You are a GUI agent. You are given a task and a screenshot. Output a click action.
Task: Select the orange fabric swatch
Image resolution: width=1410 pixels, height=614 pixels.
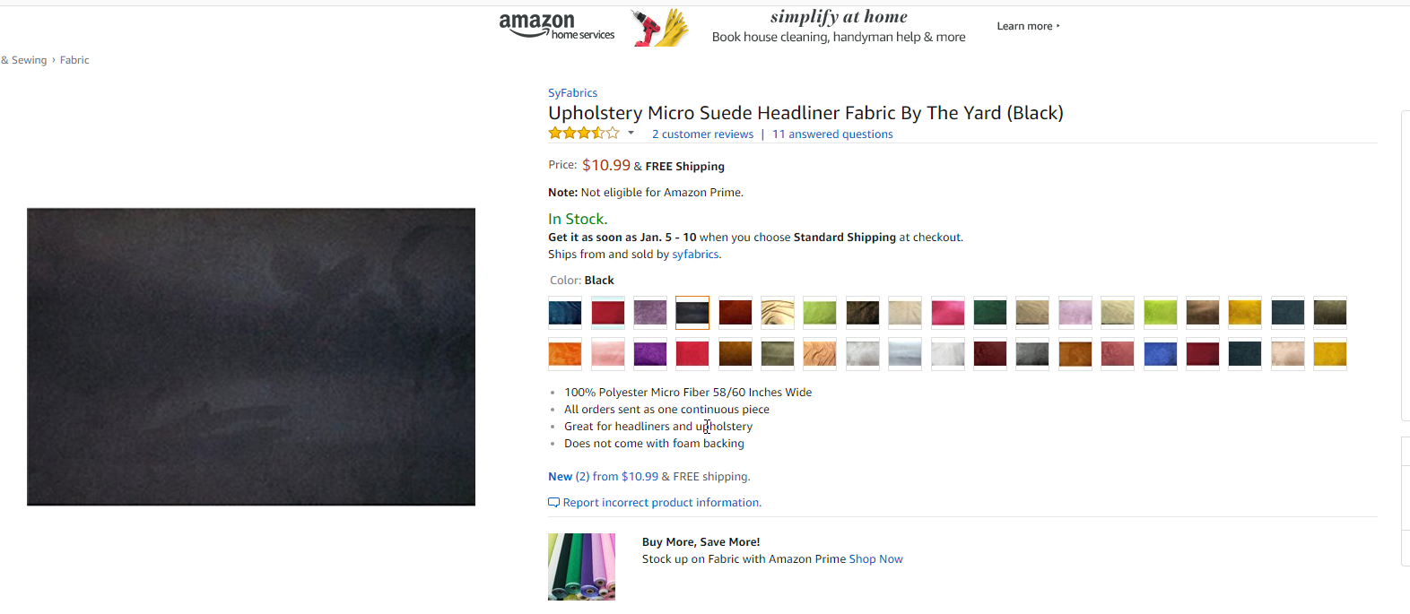coord(565,354)
